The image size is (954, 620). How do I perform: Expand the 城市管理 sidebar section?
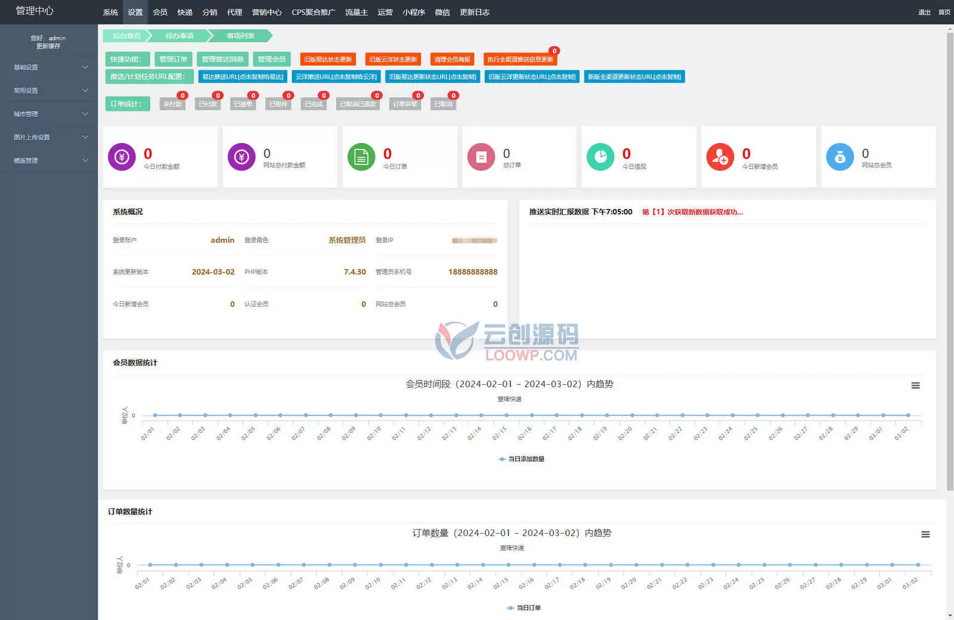pos(49,114)
